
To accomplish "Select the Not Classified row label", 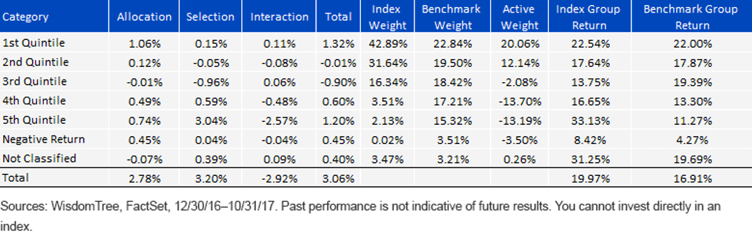I will point(39,159).
